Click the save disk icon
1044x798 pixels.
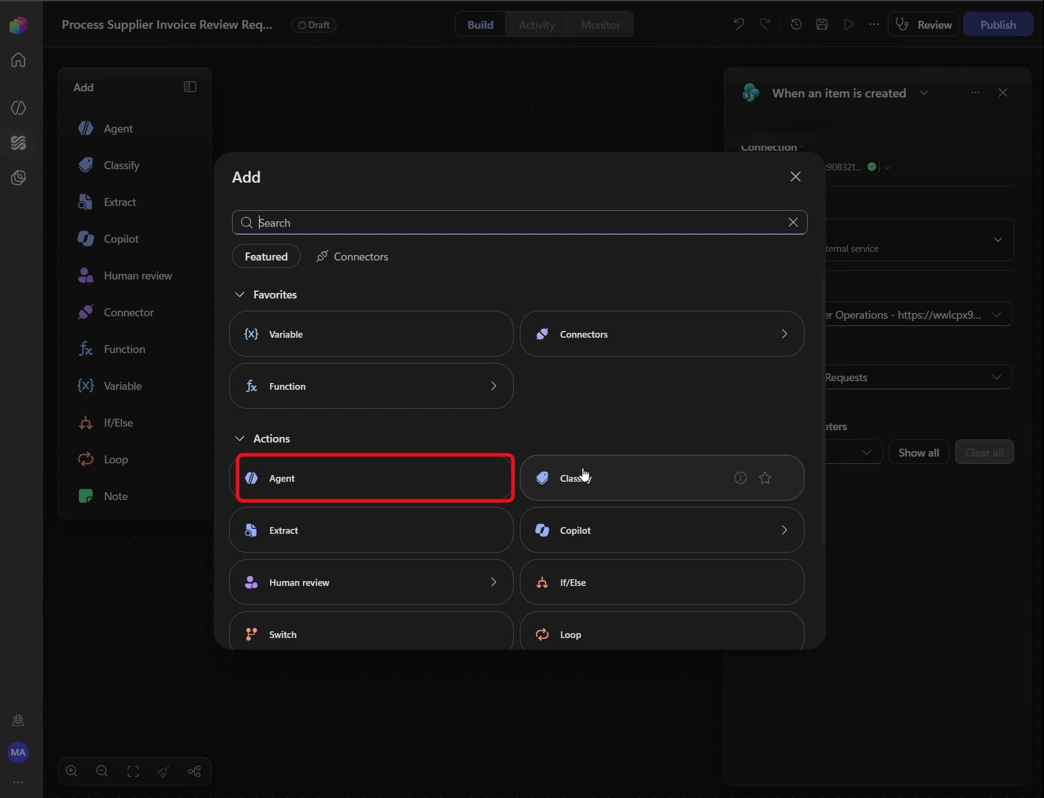tap(822, 25)
